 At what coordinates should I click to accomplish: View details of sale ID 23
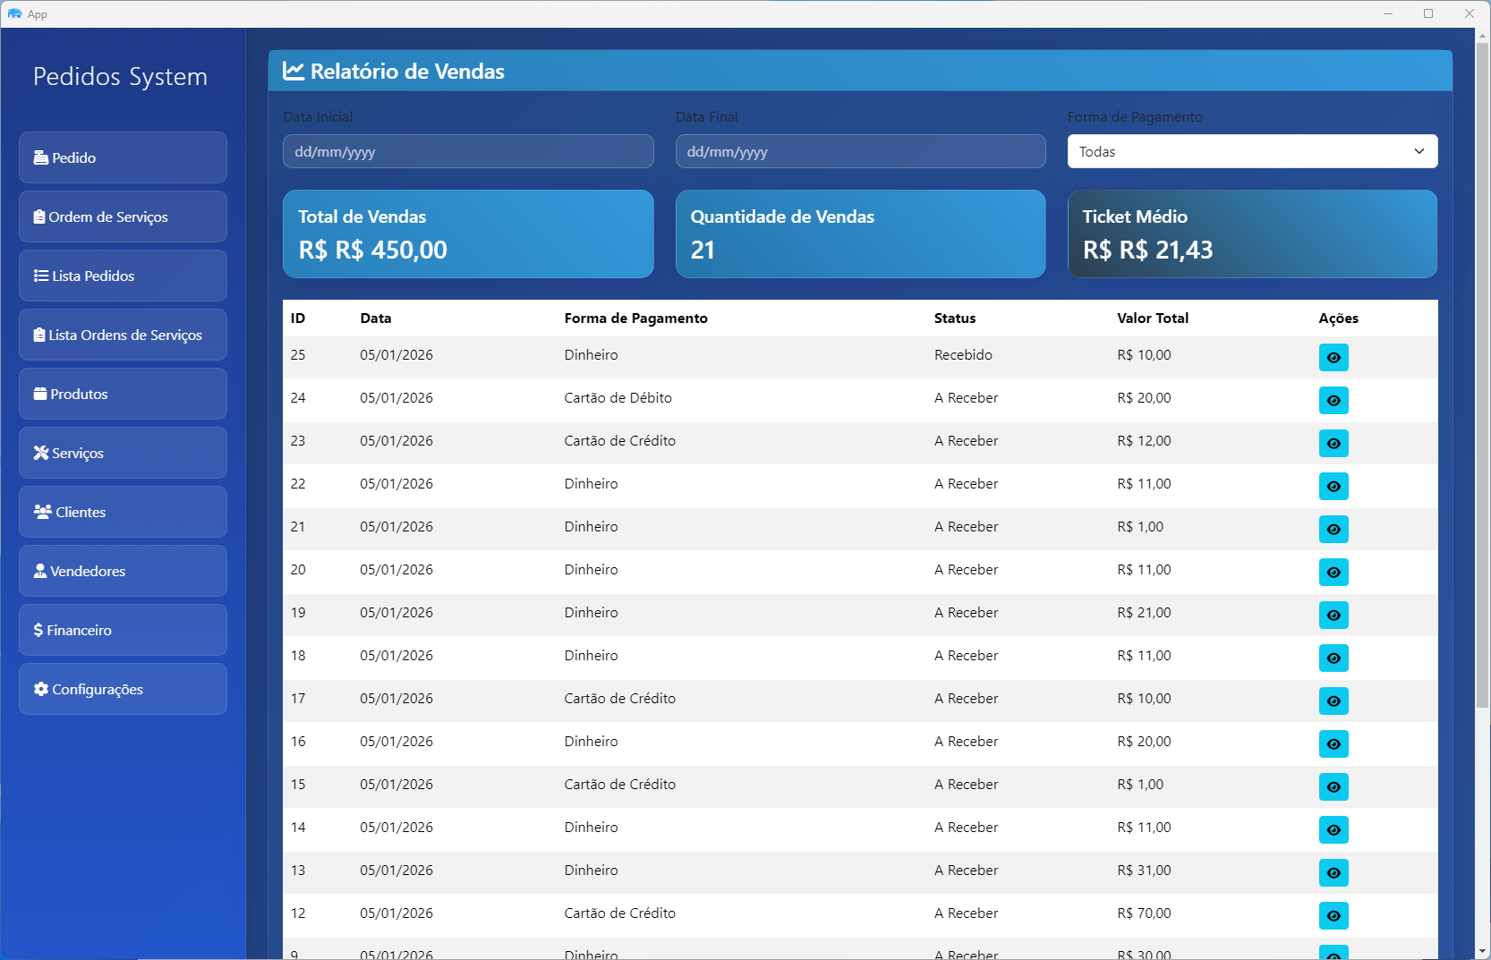tap(1333, 444)
